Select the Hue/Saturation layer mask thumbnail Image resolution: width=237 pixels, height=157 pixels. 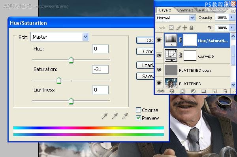coord(190,40)
